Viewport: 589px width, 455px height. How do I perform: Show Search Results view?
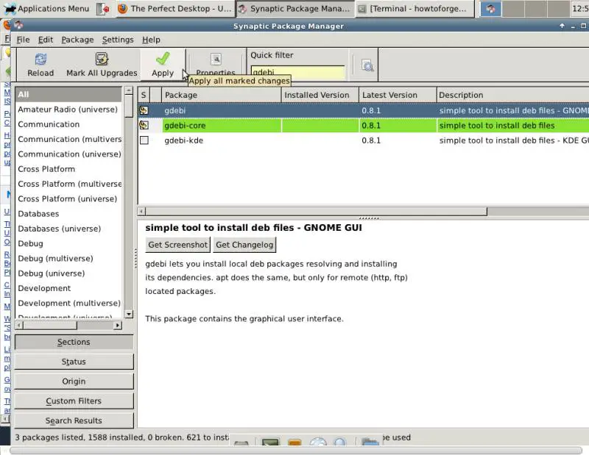click(x=74, y=420)
